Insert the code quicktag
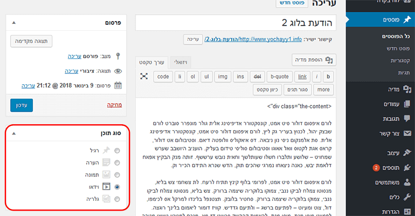This screenshot has height=216, width=415. coord(163,77)
